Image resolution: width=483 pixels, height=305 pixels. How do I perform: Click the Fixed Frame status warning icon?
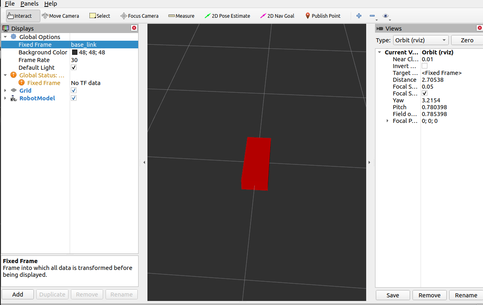[22, 83]
